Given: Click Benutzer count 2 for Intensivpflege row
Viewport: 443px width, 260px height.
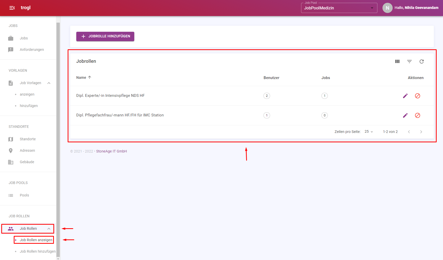Looking at the screenshot, I should tap(267, 96).
